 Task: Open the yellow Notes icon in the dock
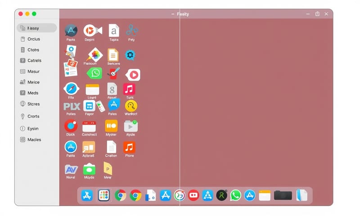[x=265, y=196]
